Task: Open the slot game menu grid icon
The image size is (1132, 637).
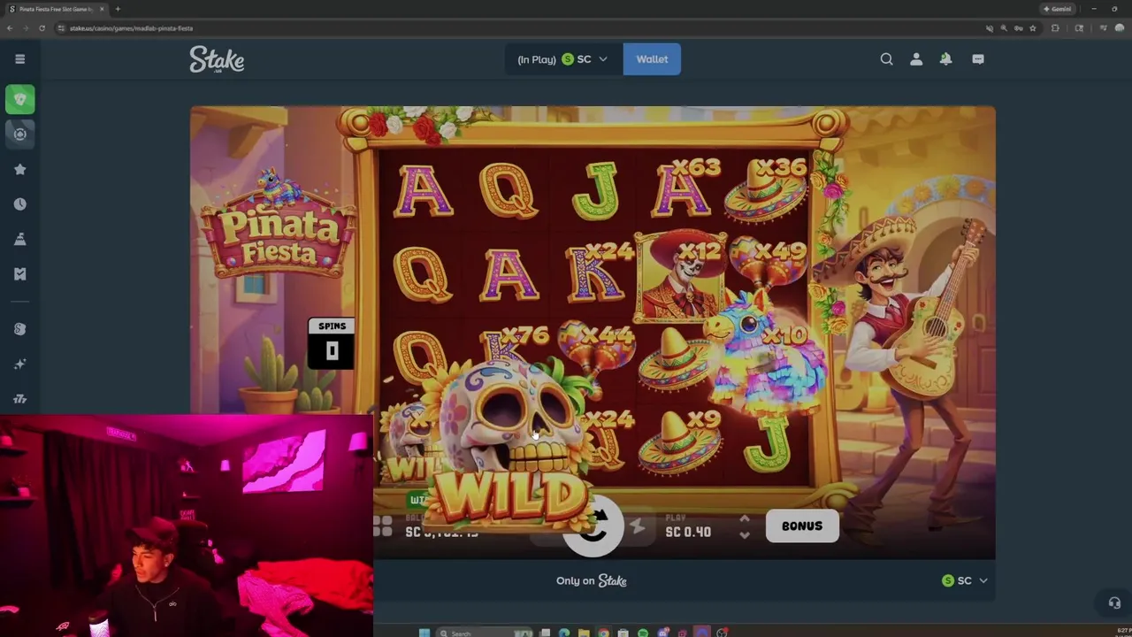Action: coord(382,526)
